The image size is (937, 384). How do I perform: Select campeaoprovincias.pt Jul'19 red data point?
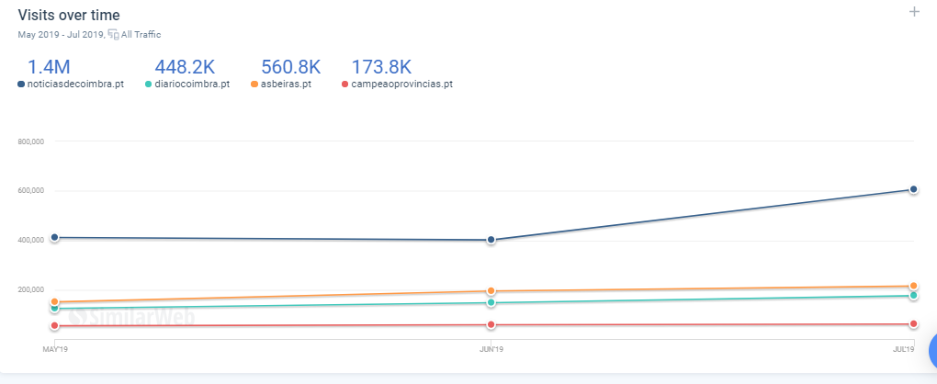(x=913, y=323)
